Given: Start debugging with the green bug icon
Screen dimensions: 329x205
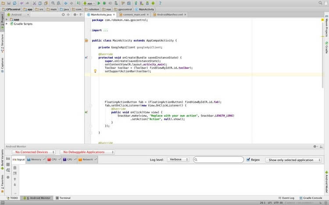Looking at the screenshot, I should point(104,3).
